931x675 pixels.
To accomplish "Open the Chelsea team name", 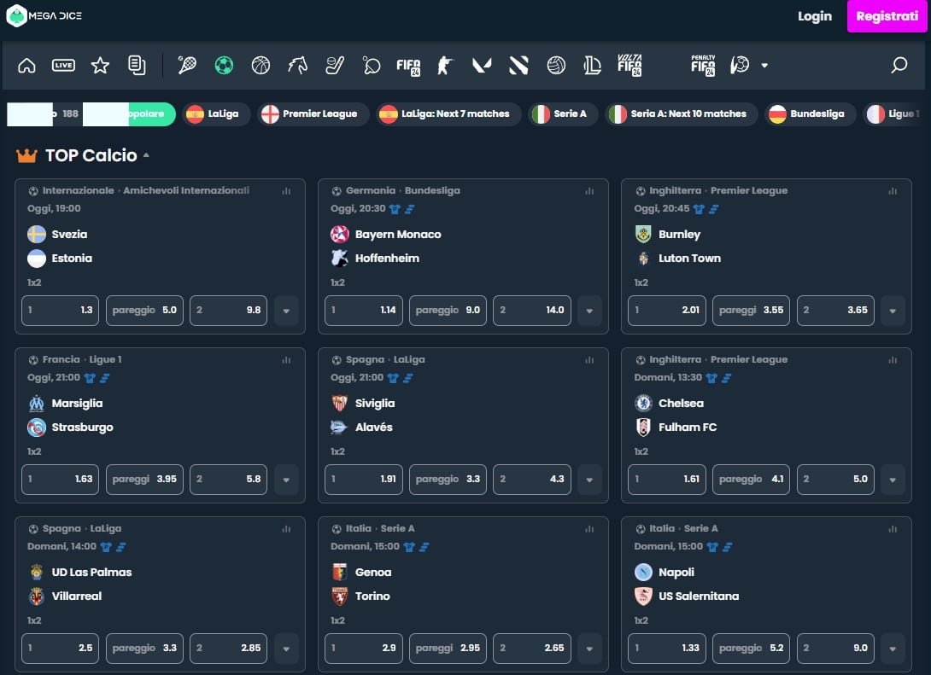I will point(681,404).
